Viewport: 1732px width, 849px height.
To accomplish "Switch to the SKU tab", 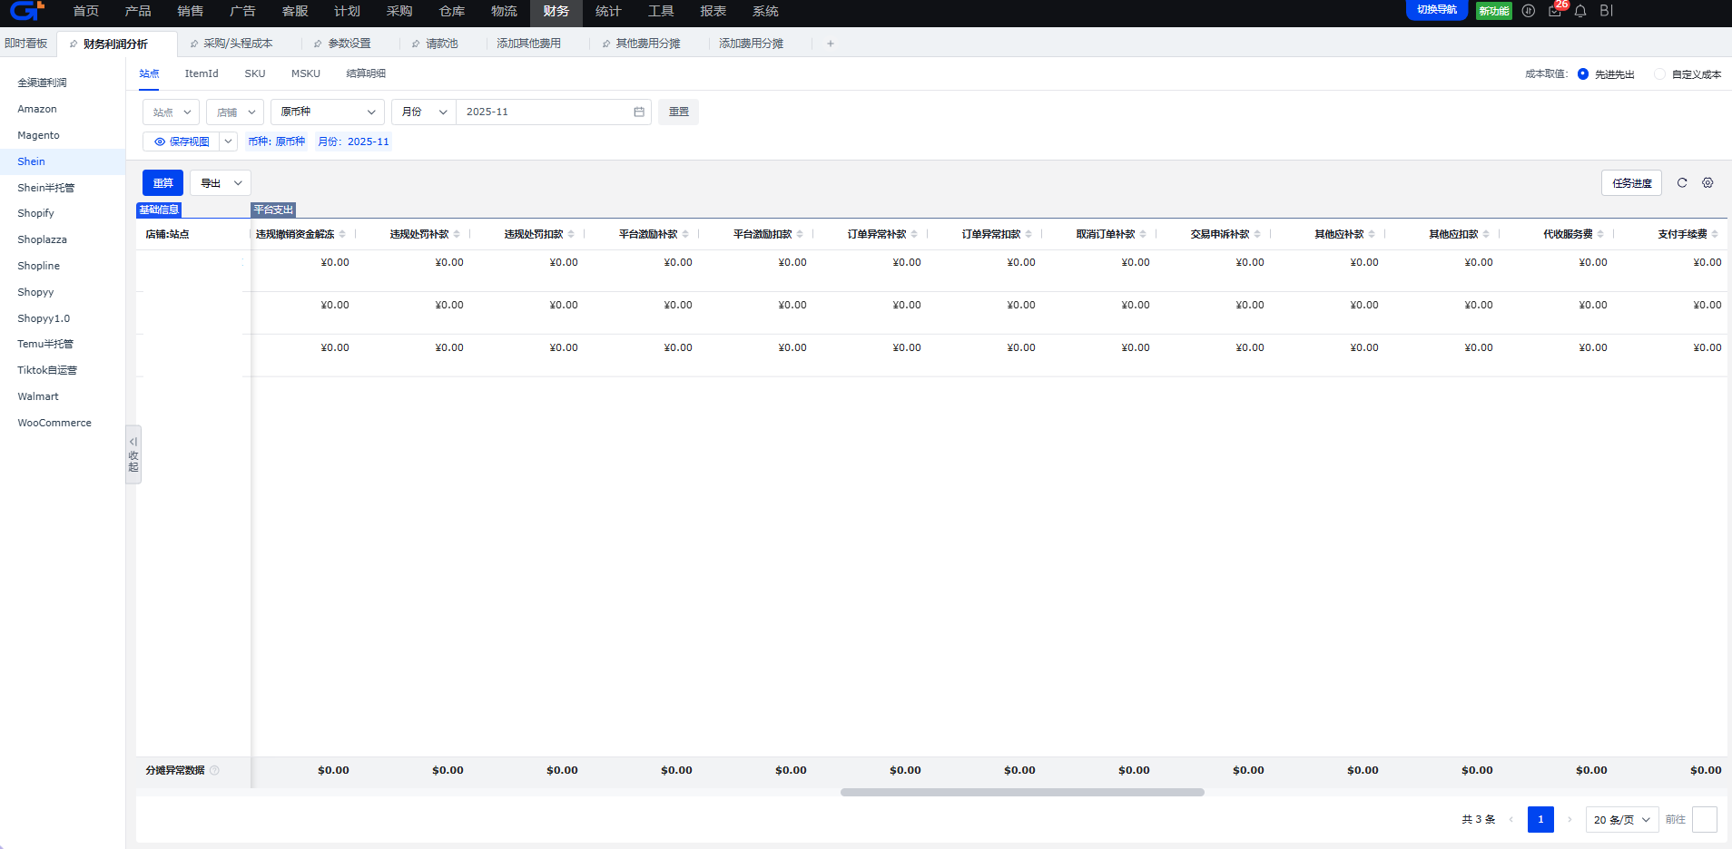I will point(255,73).
